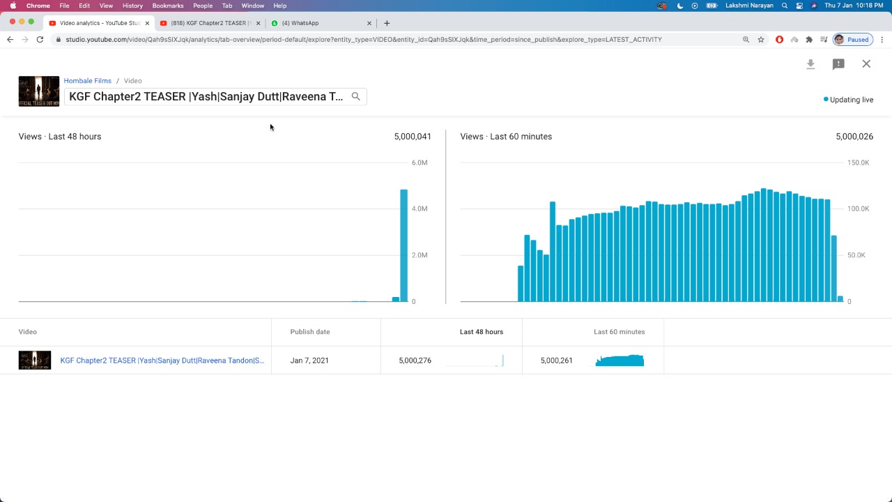This screenshot has height=502, width=892.
Task: Click Views Last 48 hours heading
Action: [x=60, y=137]
